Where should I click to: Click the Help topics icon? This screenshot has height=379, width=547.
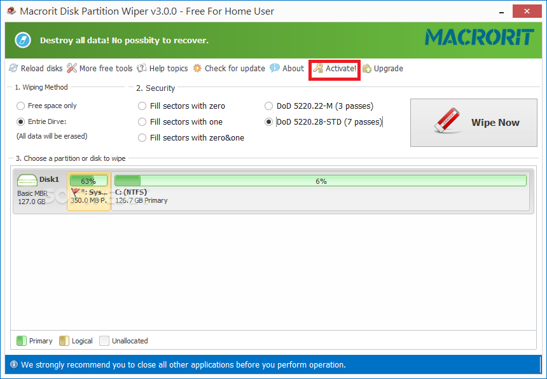[142, 69]
